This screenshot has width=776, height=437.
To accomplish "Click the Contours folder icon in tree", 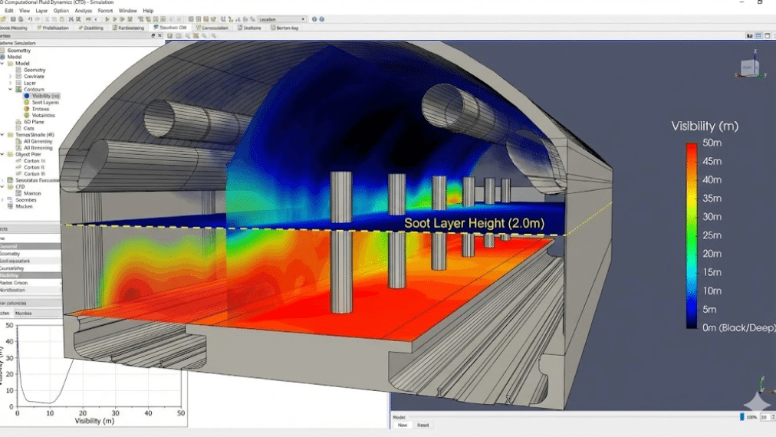I will (x=18, y=90).
